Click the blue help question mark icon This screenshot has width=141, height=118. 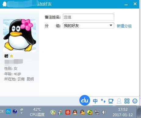click(x=15, y=111)
